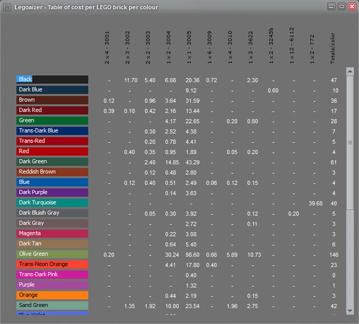Click the Olive Green total value 146
This screenshot has width=359, height=324.
(x=334, y=254)
